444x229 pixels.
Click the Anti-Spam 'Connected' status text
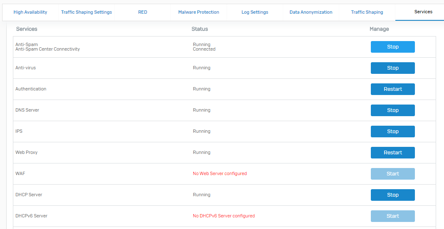point(204,49)
